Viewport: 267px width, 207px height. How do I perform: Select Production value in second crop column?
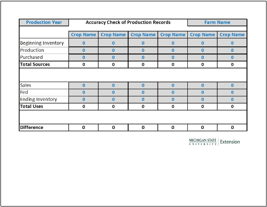coord(113,50)
